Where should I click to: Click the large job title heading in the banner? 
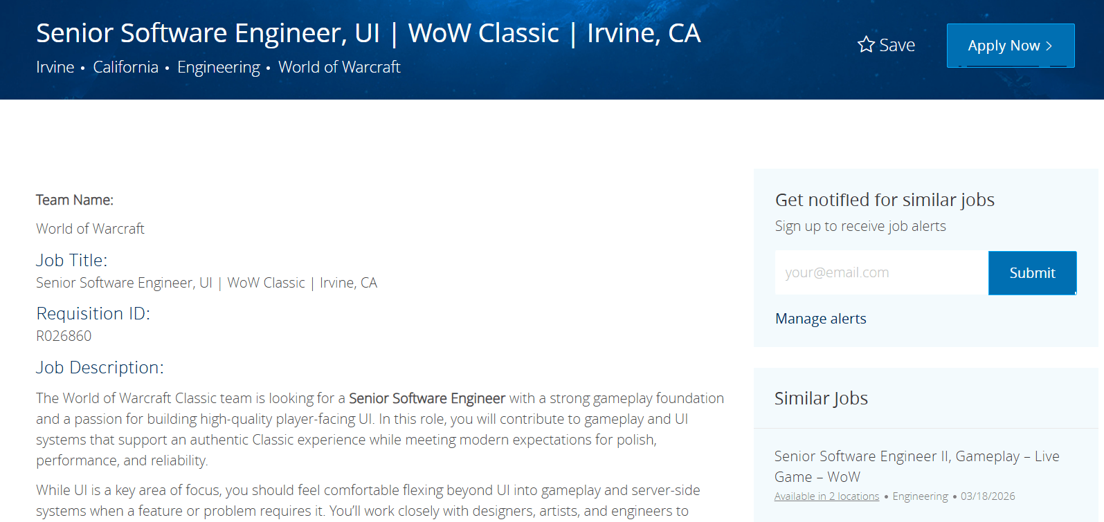[x=368, y=33]
